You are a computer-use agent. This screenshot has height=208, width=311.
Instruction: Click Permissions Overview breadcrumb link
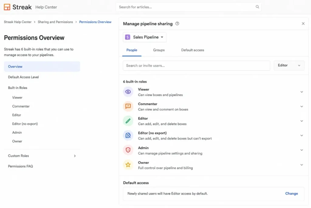pyautogui.click(x=95, y=22)
